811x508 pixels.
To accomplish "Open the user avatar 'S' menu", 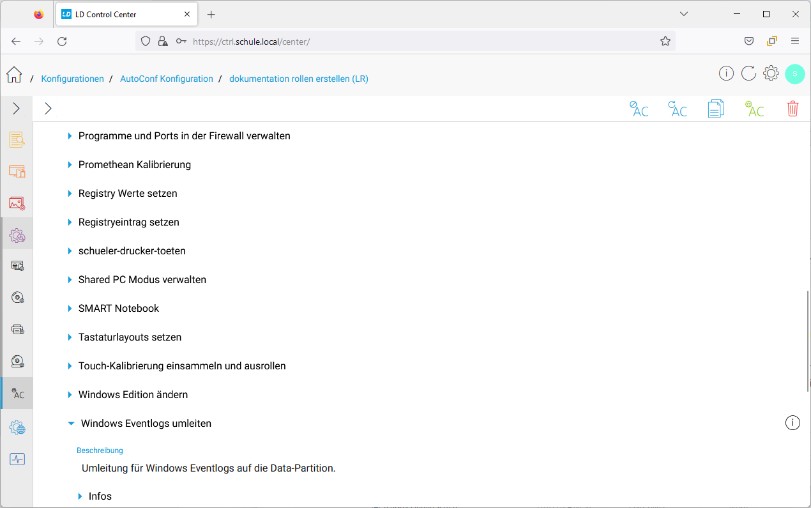I will pos(795,73).
